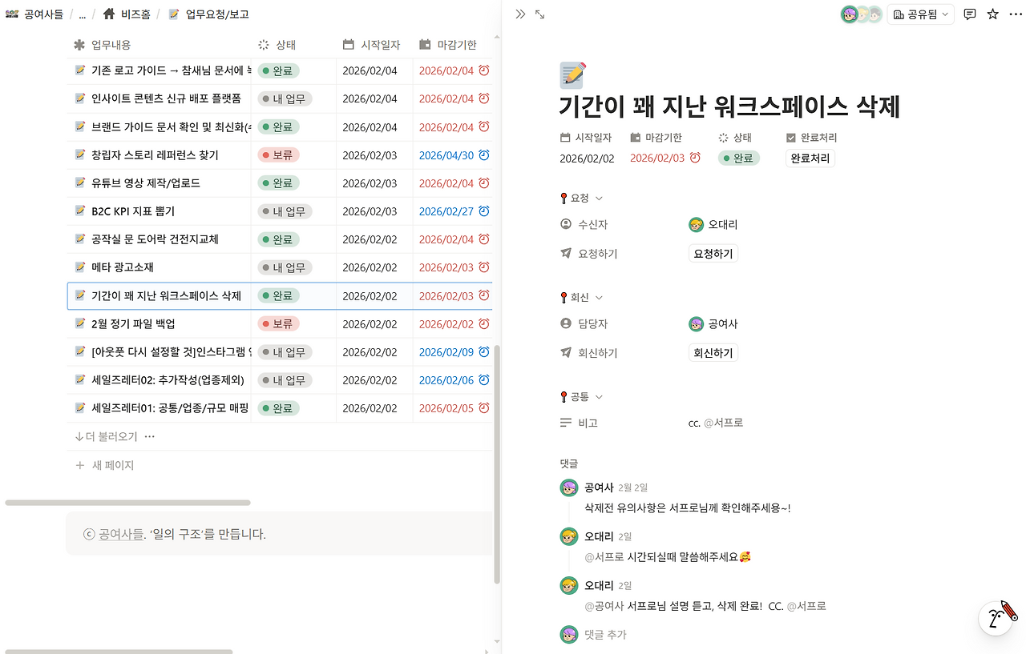The image size is (1026, 654).
Task: Click the clock reminder icon beside 2026/02/03 deadline
Action: 693,158
